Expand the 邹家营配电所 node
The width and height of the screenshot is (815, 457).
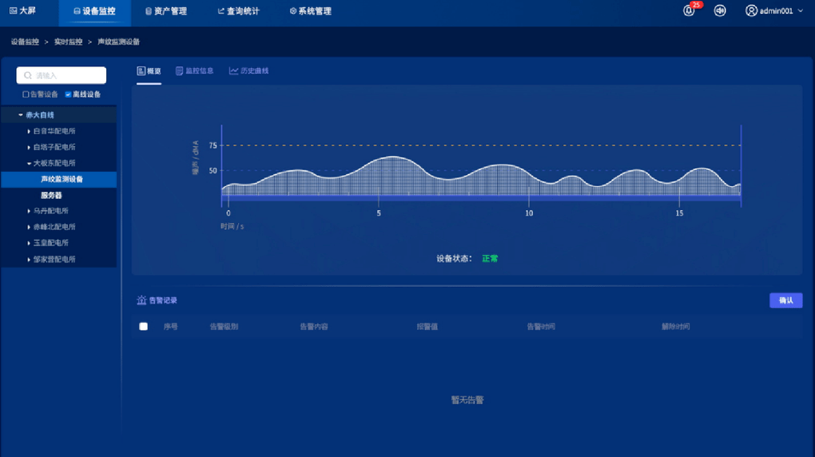[29, 259]
